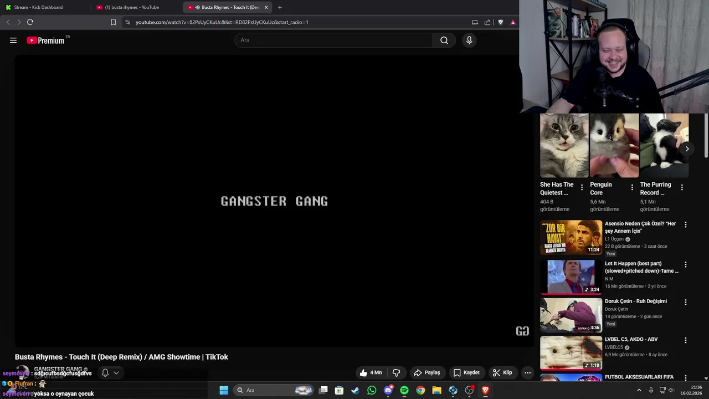Open Asensio Neden Çok Özel video
709x399 pixels.
click(x=640, y=227)
